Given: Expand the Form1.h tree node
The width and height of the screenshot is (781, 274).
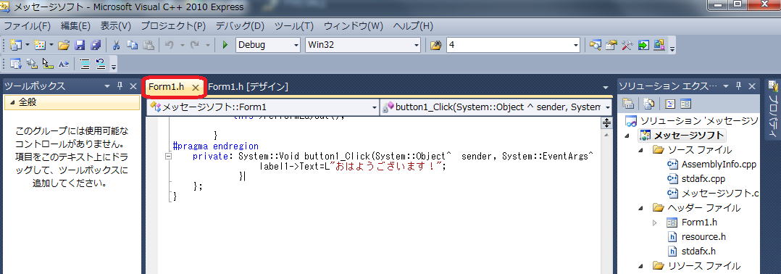Looking at the screenshot, I should click(x=654, y=223).
